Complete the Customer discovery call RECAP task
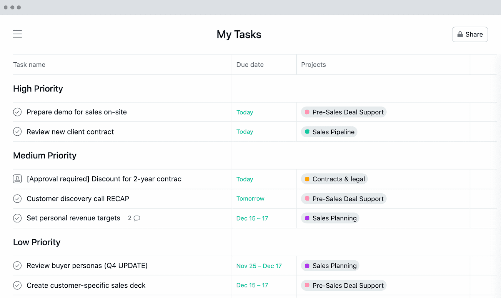The image size is (501, 298). [x=17, y=199]
